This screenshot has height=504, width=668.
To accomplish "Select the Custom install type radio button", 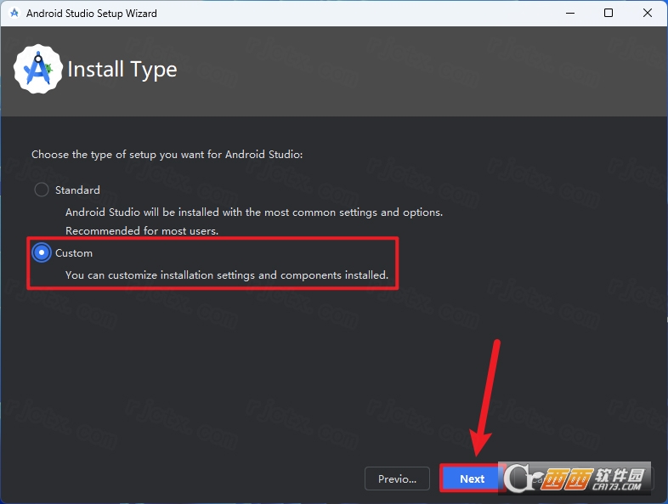I will pos(42,252).
